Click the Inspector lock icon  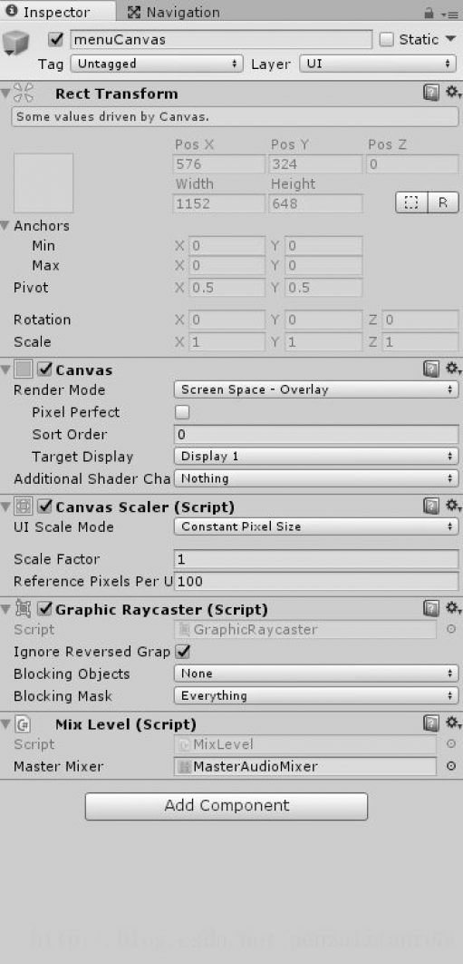(429, 13)
